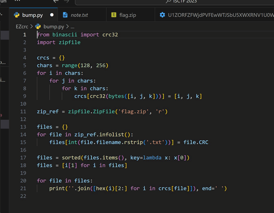Click the gear icon on the U1ZORFZF tab
Image resolution: width=274 pixels, height=213 pixels.
pyautogui.click(x=162, y=15)
